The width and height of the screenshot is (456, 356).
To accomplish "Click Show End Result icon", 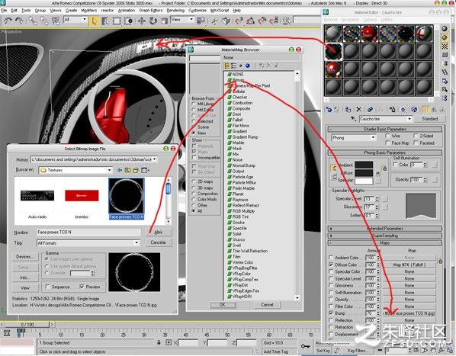I will click(425, 110).
